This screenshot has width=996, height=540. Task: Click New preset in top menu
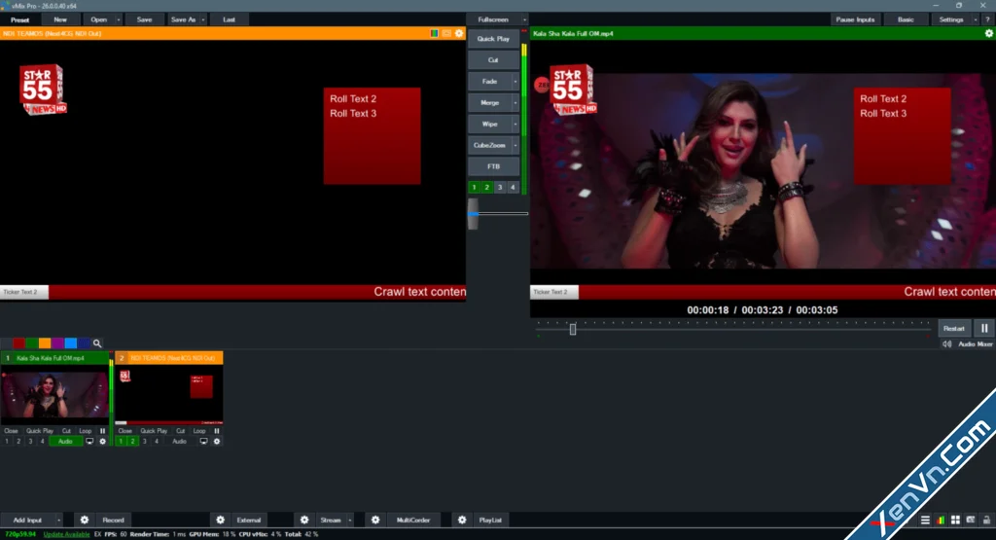click(60, 19)
